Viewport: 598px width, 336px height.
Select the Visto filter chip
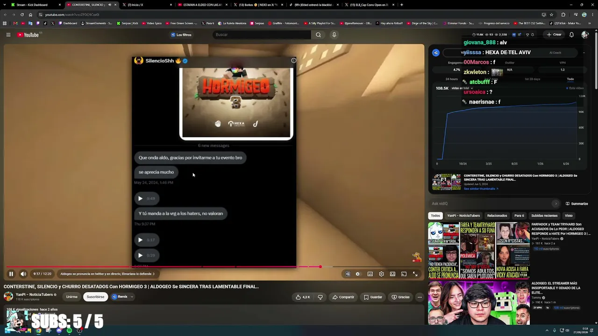tap(569, 216)
